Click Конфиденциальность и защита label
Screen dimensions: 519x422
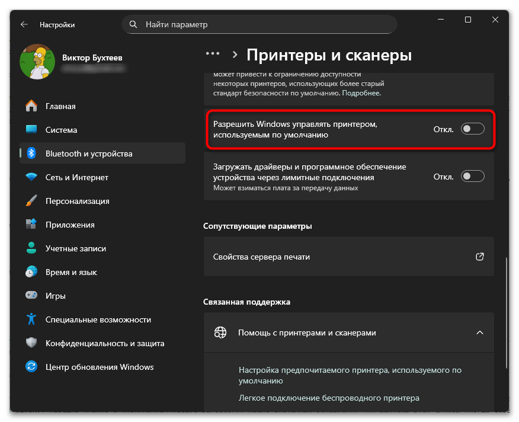[x=105, y=344]
